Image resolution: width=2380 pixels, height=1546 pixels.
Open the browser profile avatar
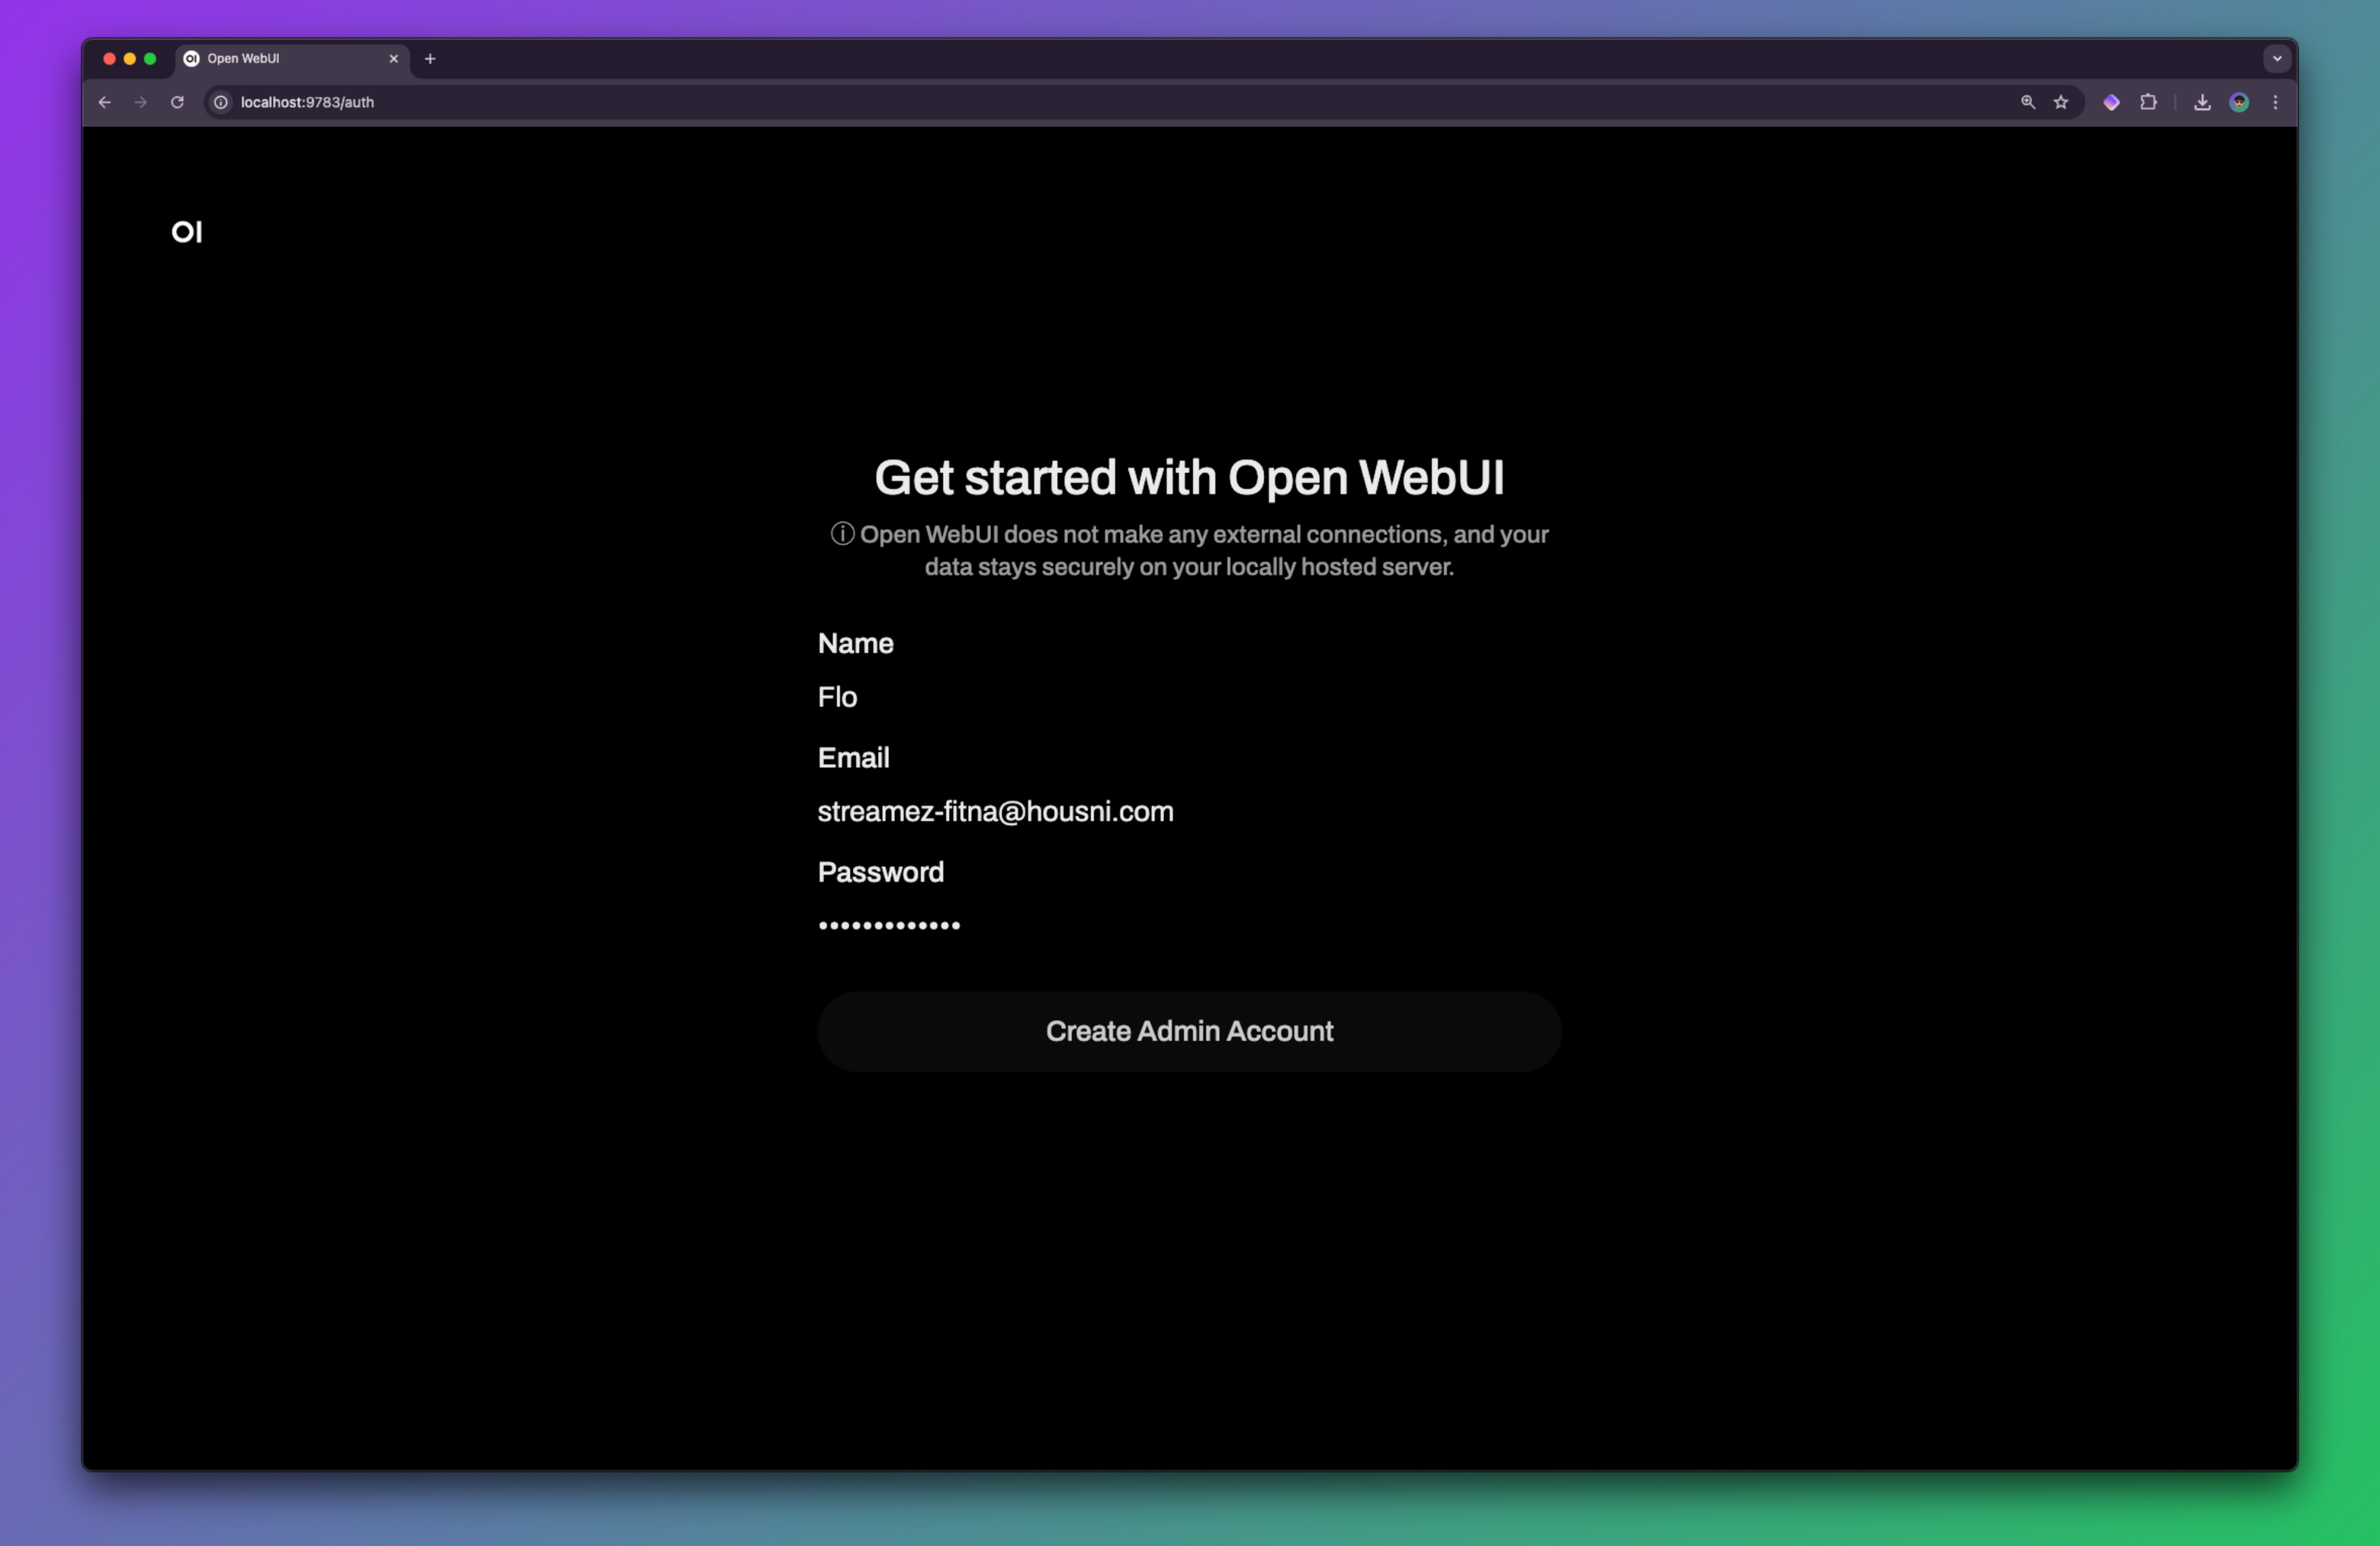2239,102
